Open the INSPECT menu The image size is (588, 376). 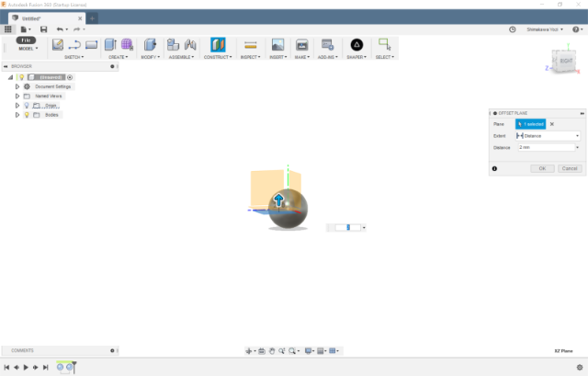tap(250, 57)
